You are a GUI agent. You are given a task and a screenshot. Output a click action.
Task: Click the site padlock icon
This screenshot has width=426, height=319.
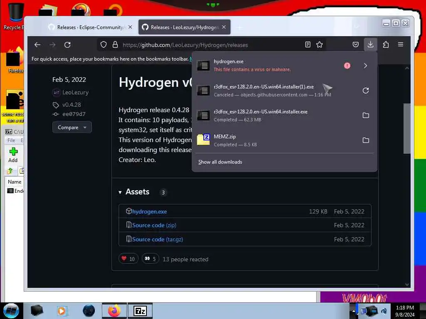(x=115, y=45)
